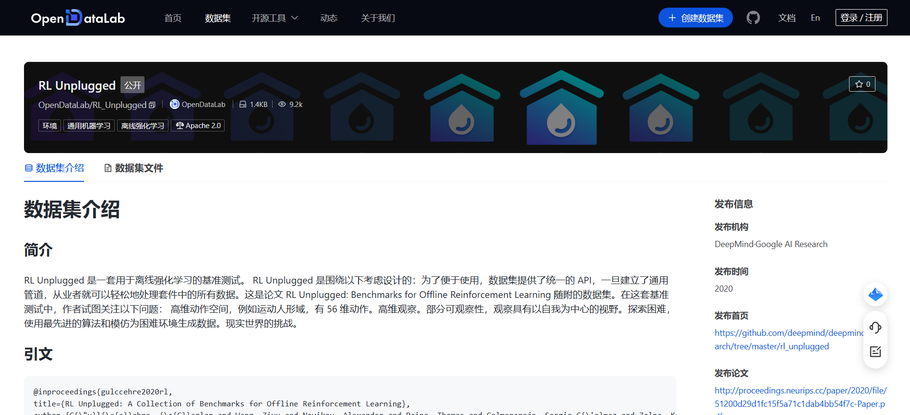This screenshot has height=415, width=910.
Task: Click the DeepMind·Google AI Research text
Action: tap(771, 244)
